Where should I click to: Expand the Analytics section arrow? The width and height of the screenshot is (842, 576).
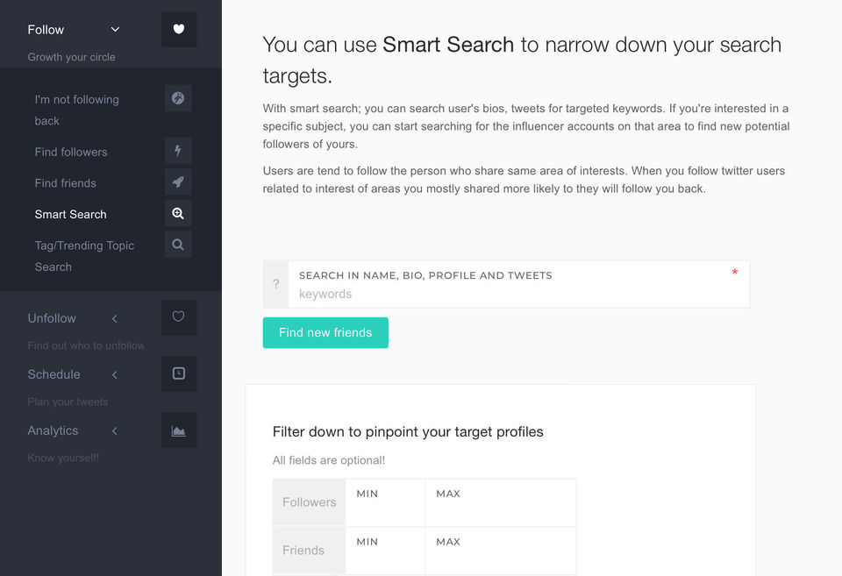click(x=115, y=430)
